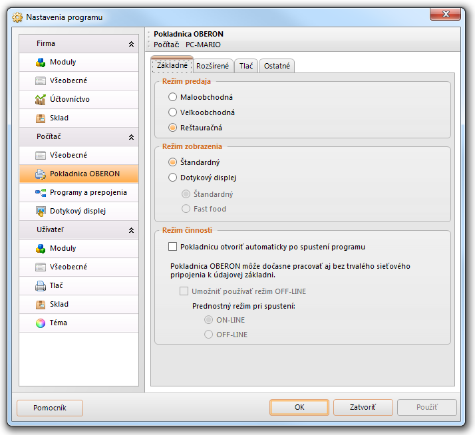Viewport: 475px width, 435px height.
Task: Select the Pokladnica OBERON cash register icon
Action: point(40,174)
